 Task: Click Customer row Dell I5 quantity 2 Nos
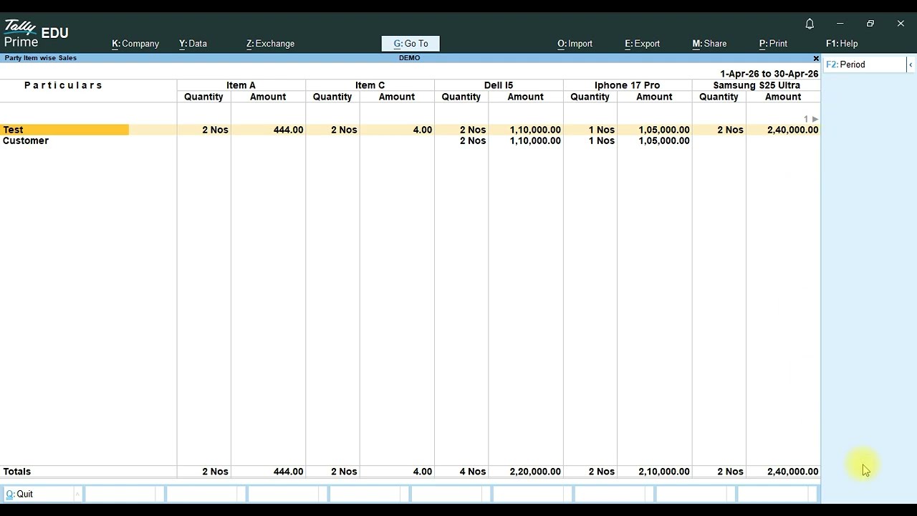(473, 141)
